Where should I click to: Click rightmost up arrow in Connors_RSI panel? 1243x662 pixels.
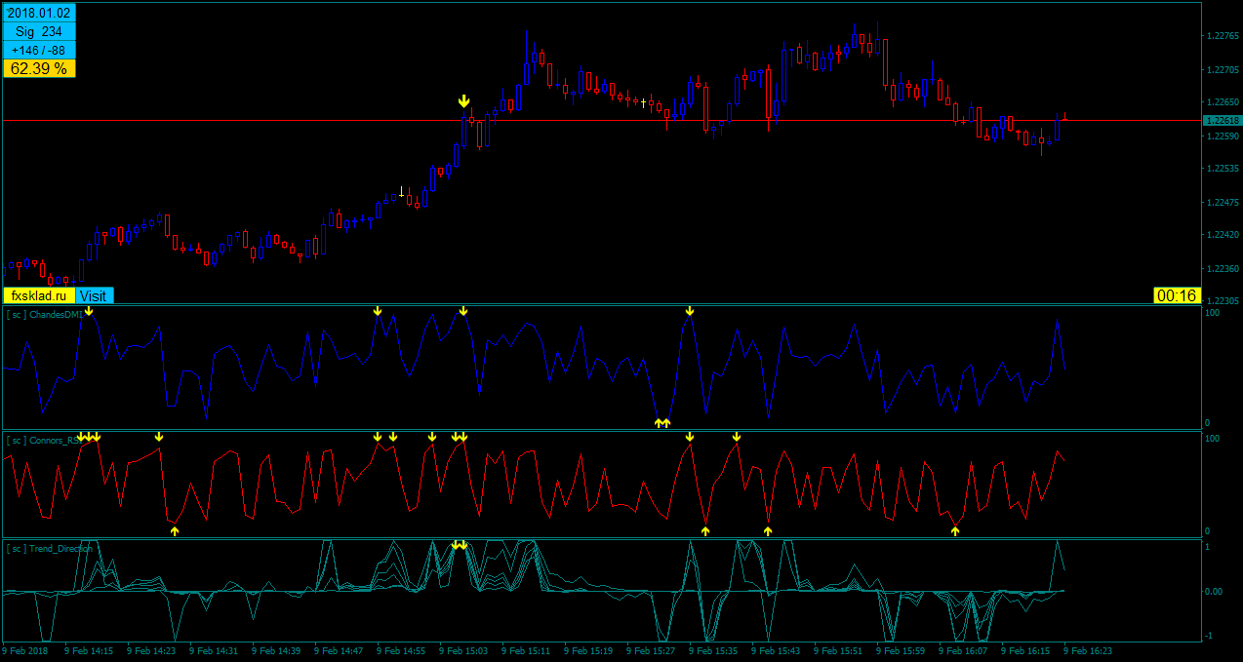(955, 531)
